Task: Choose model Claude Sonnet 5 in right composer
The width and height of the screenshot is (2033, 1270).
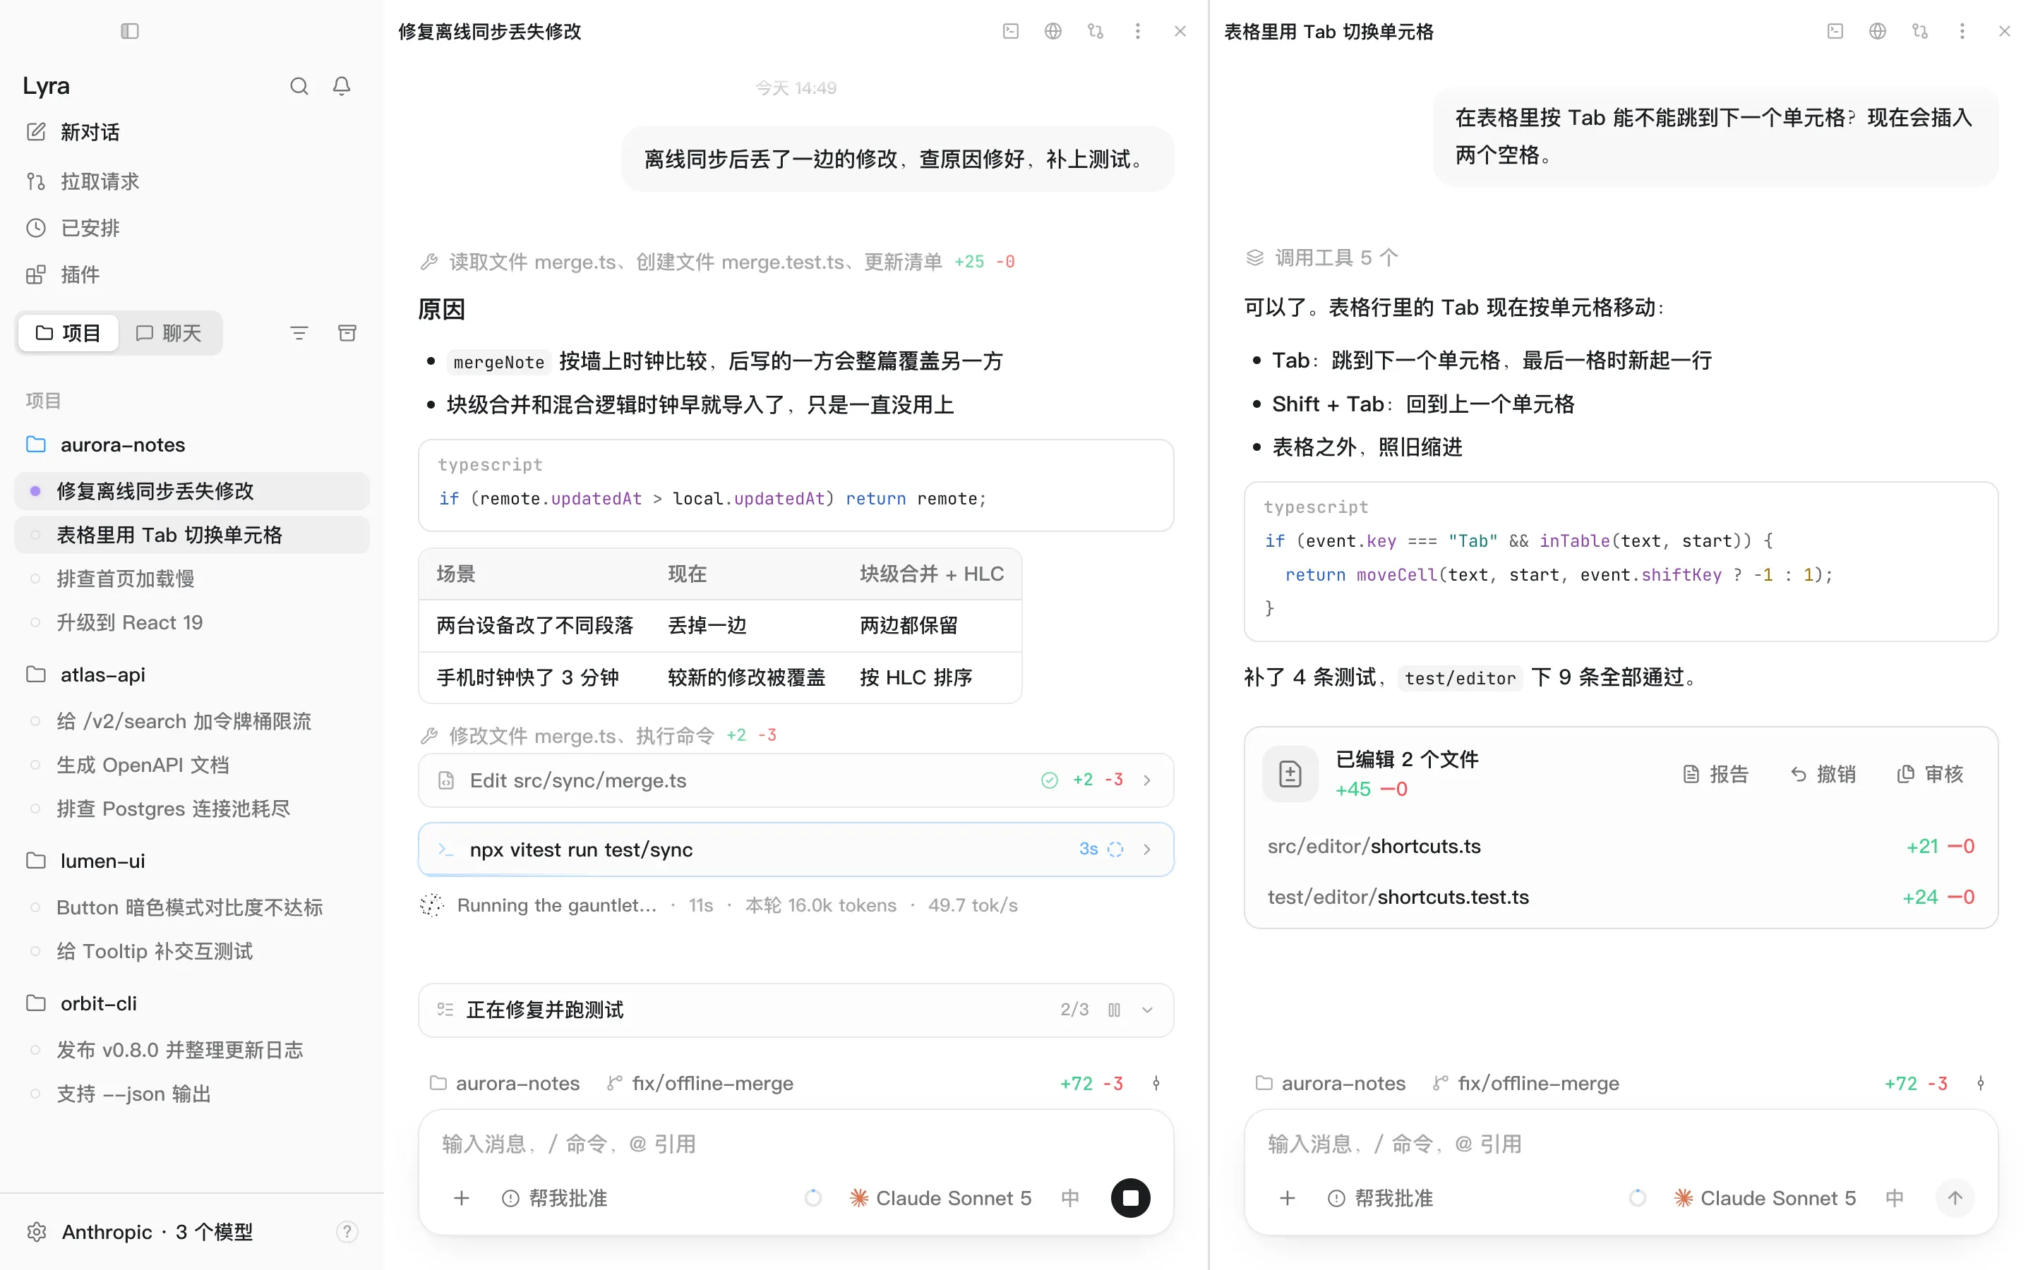Action: 1764,1199
